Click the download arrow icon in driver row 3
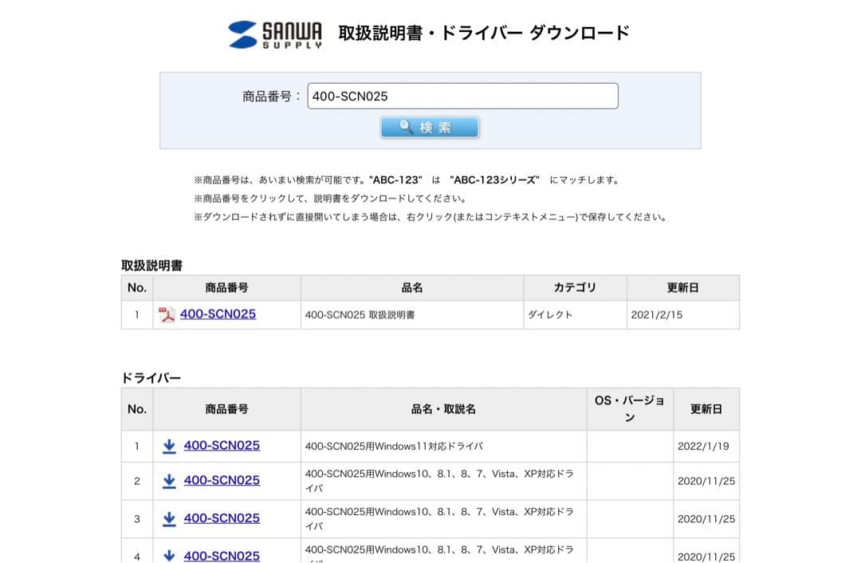 click(x=169, y=518)
